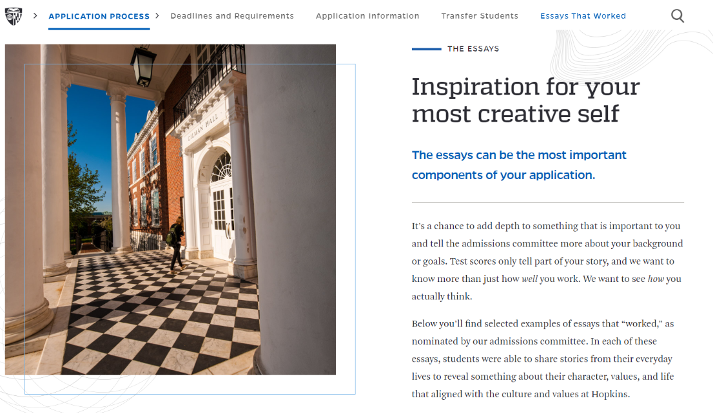Open Application Information page
The image size is (713, 414).
(367, 16)
